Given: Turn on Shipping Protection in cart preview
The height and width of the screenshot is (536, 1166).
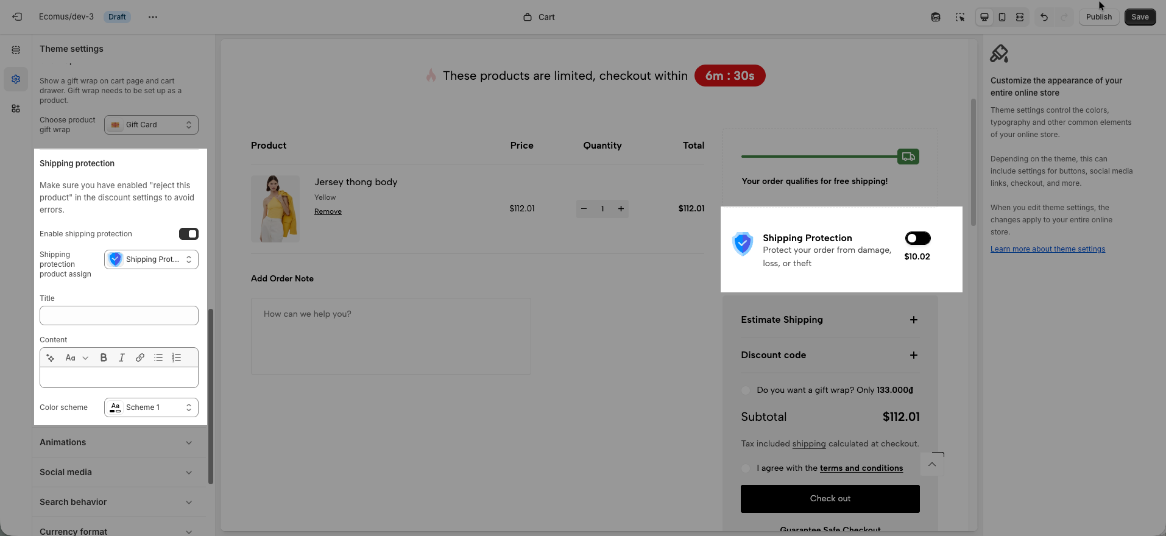Looking at the screenshot, I should 917,238.
